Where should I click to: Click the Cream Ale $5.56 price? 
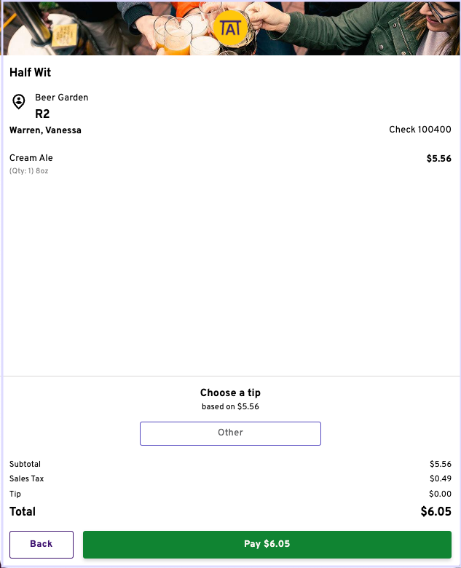438,159
